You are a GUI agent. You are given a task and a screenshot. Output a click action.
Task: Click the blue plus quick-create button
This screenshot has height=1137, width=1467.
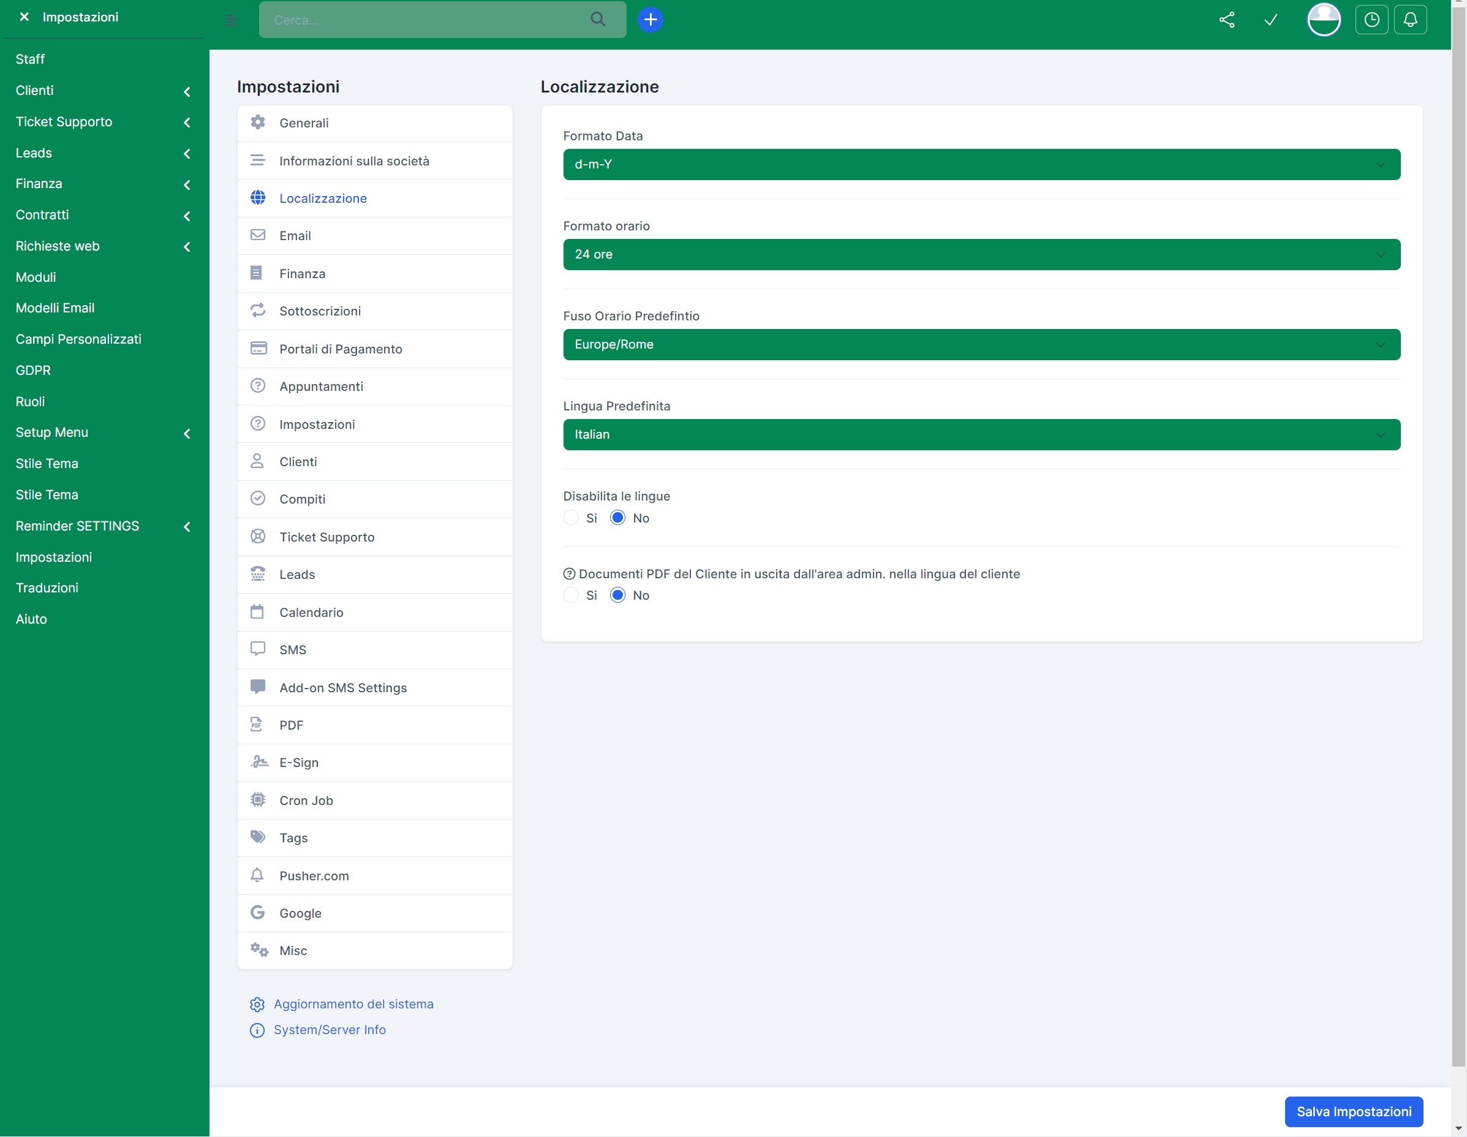(649, 20)
